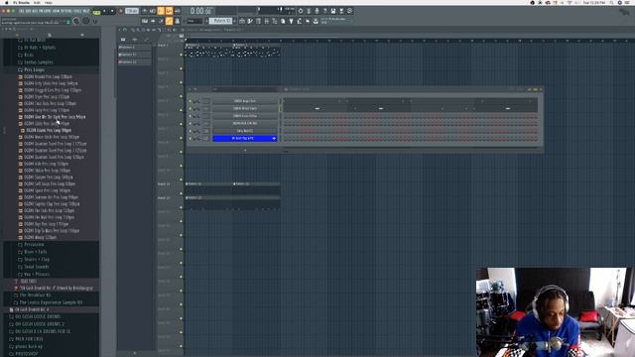Open the channel rack filter dropdown
Image resolution: width=635 pixels, height=357 pixels.
(x=245, y=89)
